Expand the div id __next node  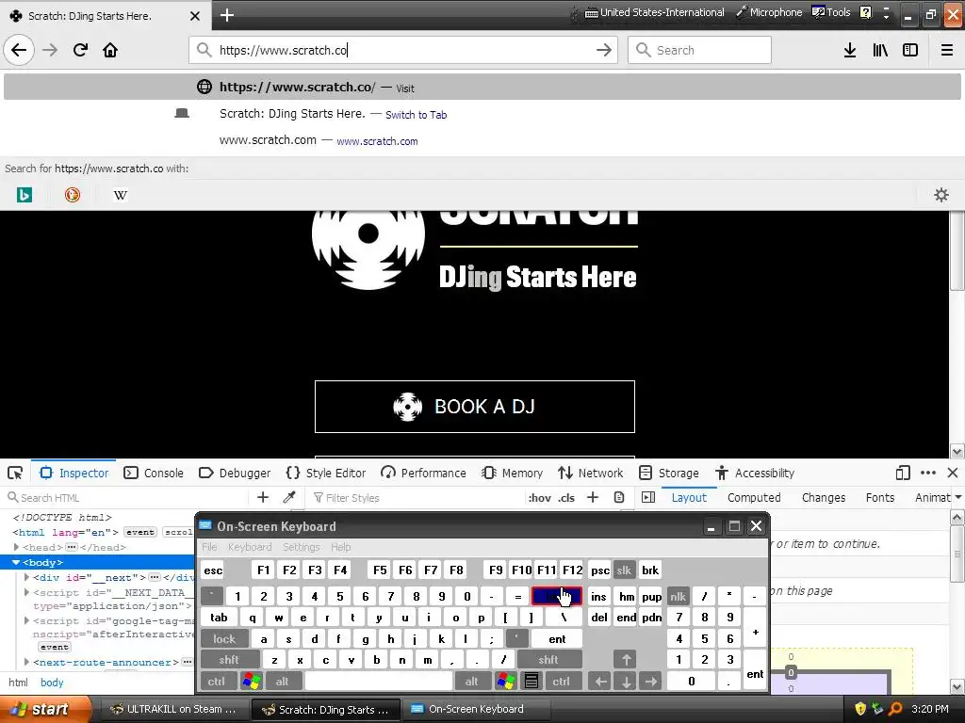coord(26,577)
